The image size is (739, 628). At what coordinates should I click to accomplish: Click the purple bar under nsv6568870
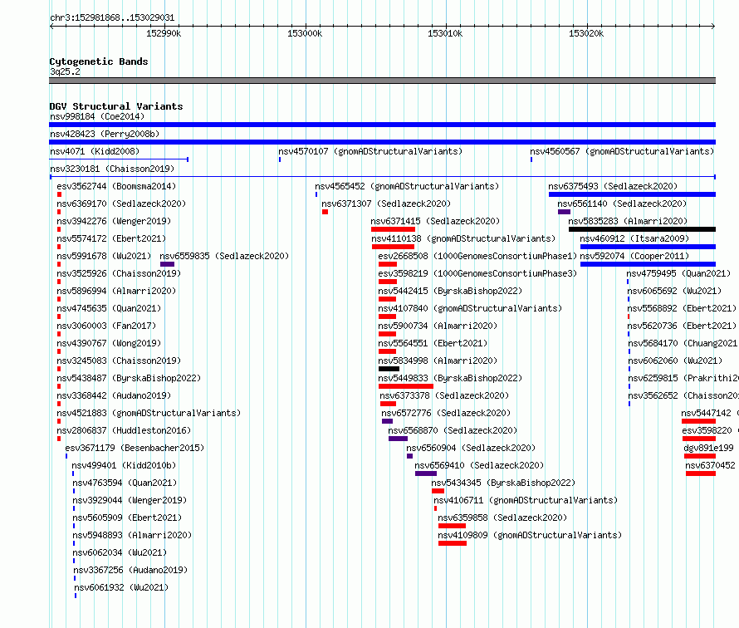click(399, 439)
